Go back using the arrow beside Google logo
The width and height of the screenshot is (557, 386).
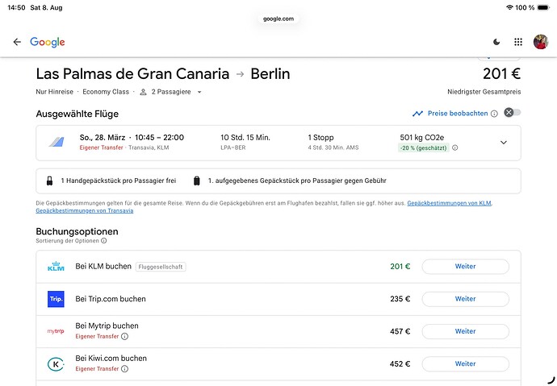(x=17, y=42)
